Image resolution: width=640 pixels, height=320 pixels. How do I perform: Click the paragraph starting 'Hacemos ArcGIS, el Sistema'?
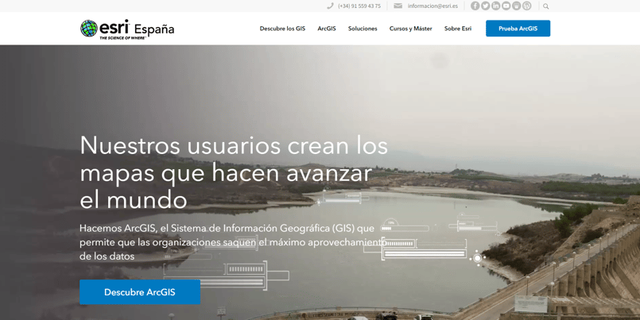click(234, 242)
